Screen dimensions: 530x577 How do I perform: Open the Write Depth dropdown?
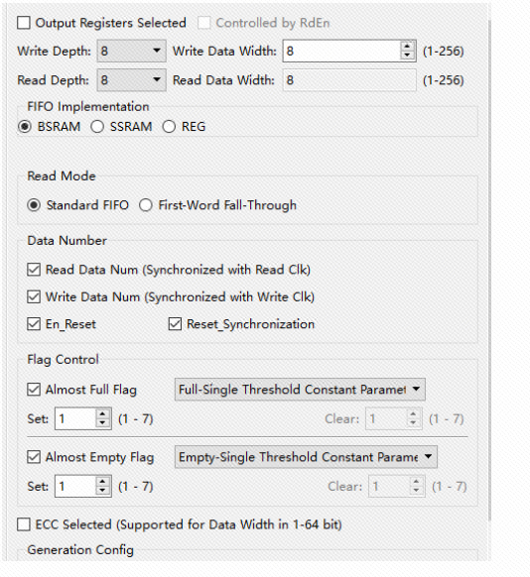point(131,51)
